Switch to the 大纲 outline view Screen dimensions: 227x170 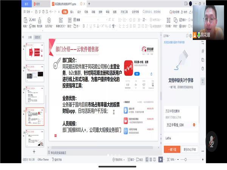point(30,37)
